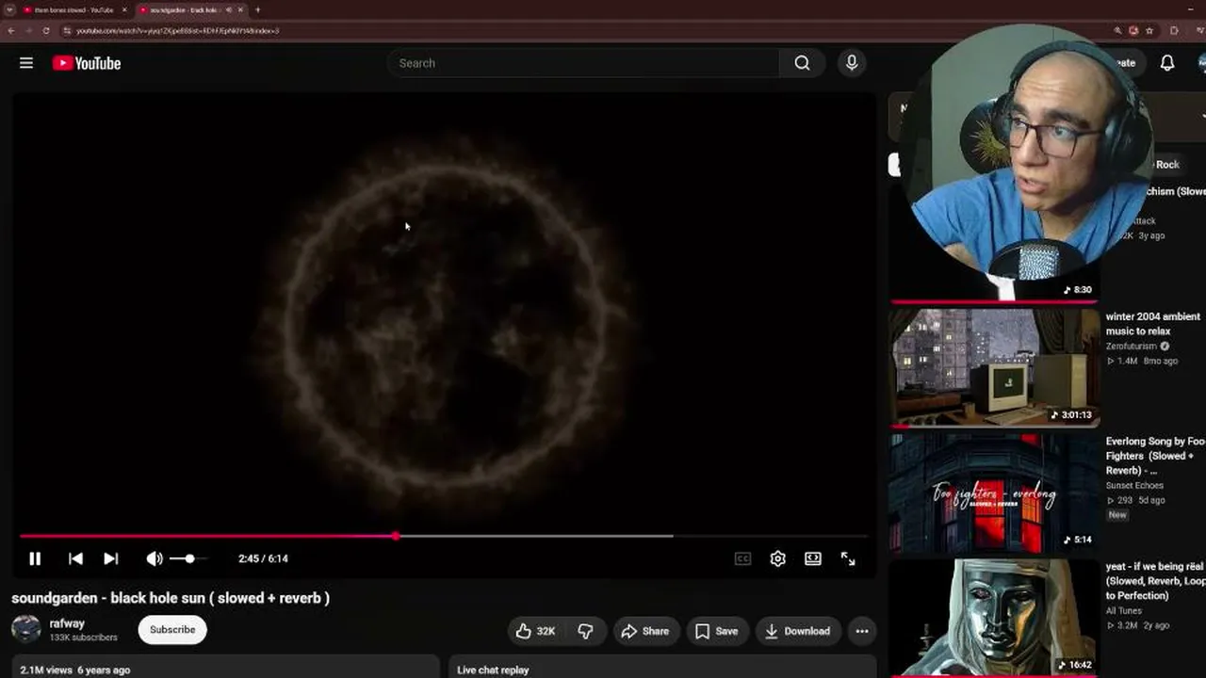
Task: Click the playing tab's audio speaker indicator
Action: [229, 9]
